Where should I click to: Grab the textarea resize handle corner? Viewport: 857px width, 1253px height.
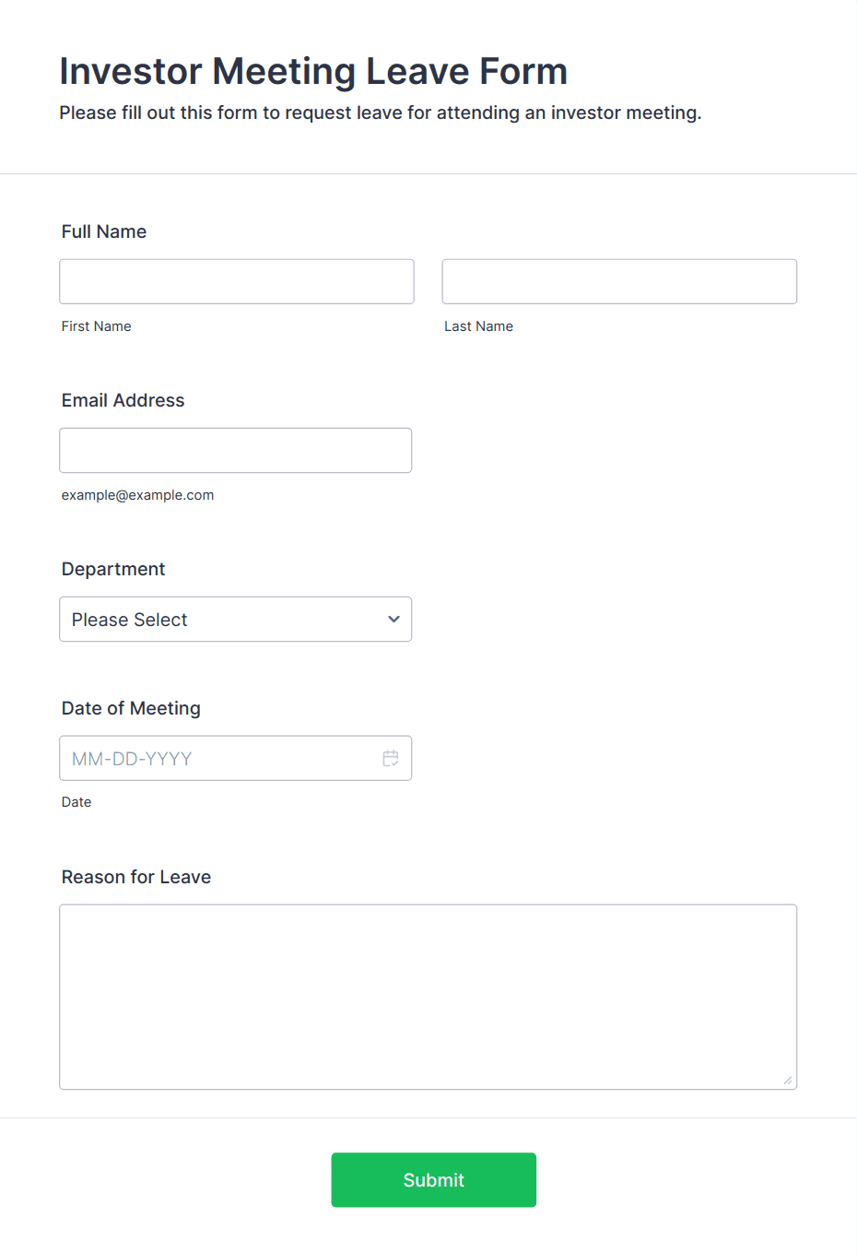pos(788,1081)
